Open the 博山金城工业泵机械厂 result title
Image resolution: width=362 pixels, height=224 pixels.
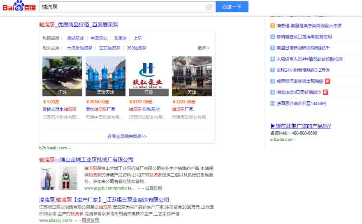[x=86, y=160]
